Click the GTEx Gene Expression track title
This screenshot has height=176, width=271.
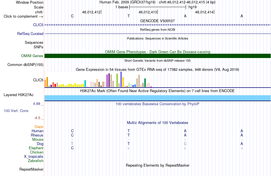tap(157, 70)
